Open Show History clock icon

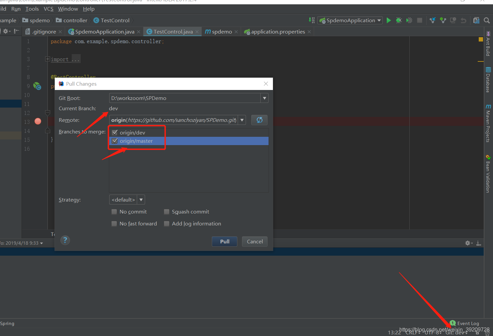tap(453, 20)
